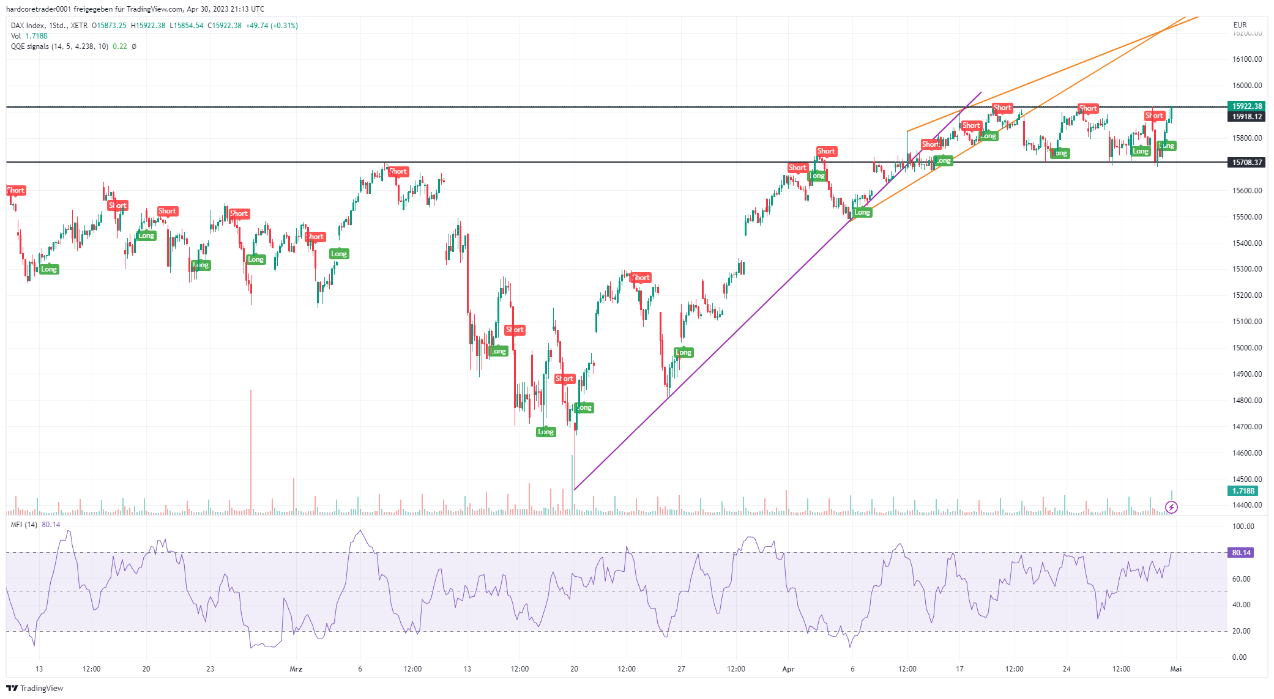Click the Apr label on the time axis

point(788,669)
